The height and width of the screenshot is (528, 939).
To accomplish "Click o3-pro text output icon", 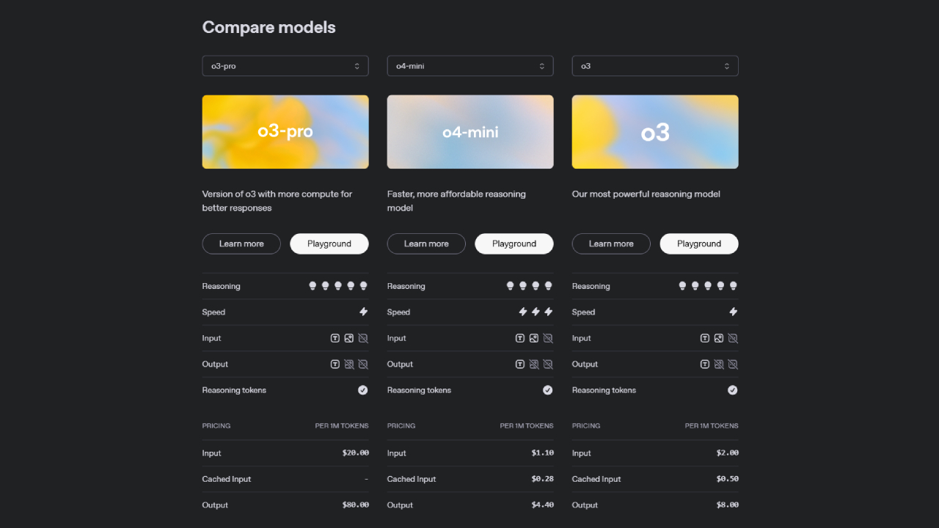I will 335,364.
